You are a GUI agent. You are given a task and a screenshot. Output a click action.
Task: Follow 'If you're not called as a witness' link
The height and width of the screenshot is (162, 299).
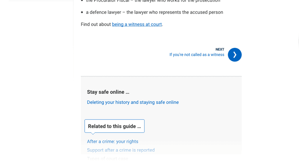point(197,55)
